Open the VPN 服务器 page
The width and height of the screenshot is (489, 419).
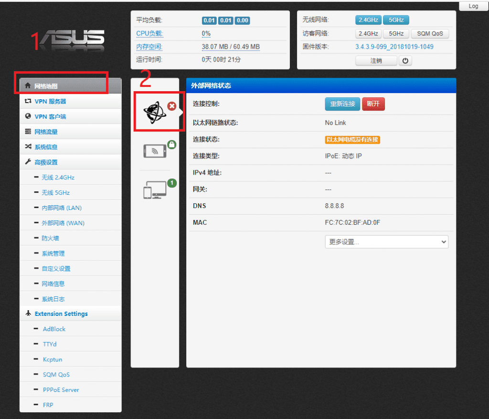(71, 101)
